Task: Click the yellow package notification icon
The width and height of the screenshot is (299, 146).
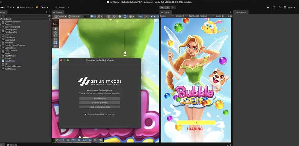Action: [x=37, y=7]
